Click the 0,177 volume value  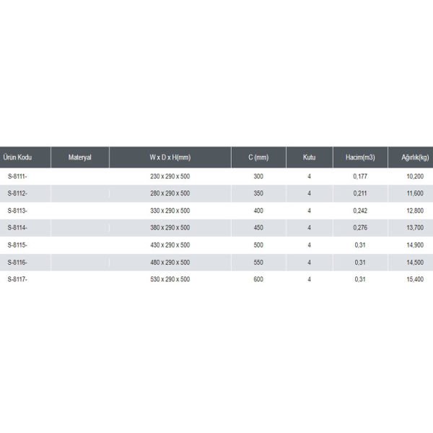[360, 176]
